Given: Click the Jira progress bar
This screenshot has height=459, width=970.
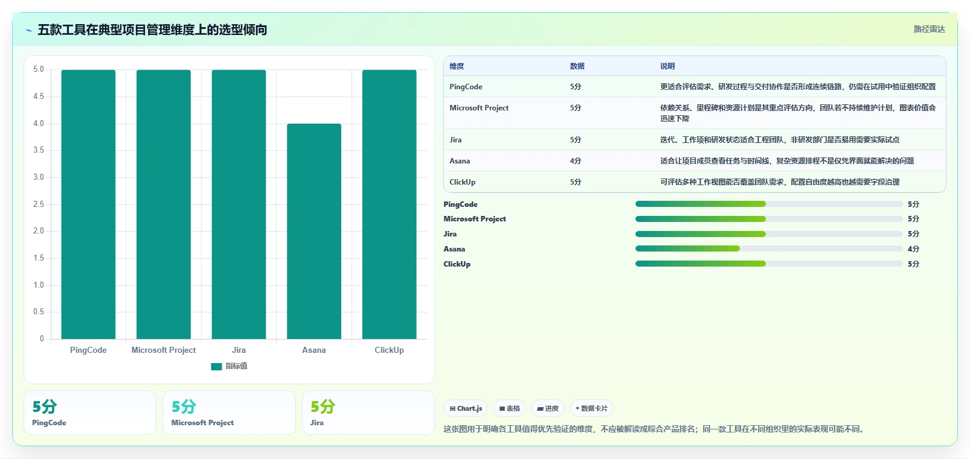Looking at the screenshot, I should 769,234.
